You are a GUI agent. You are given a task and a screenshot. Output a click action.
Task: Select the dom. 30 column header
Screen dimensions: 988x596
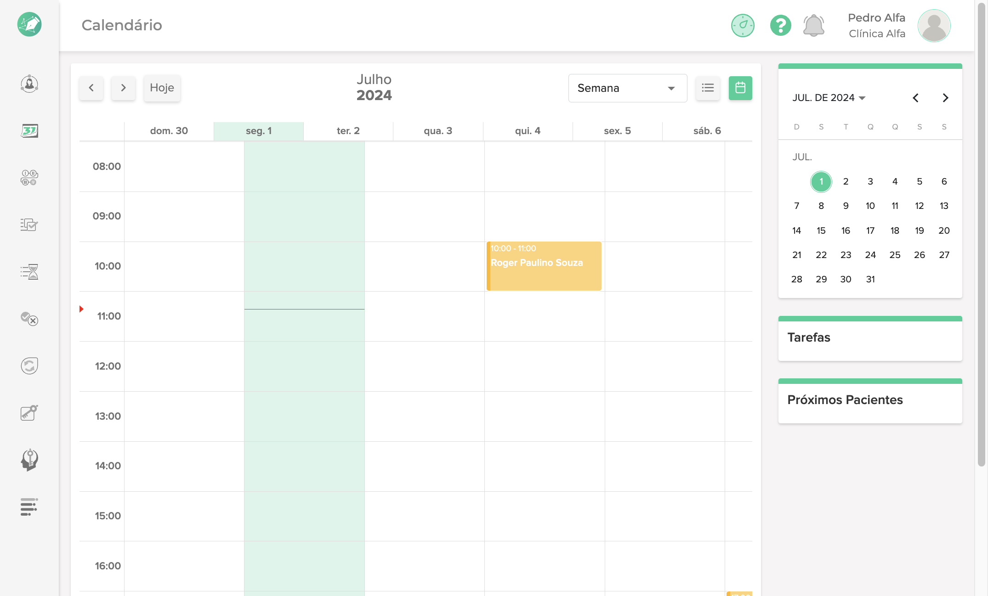(169, 131)
